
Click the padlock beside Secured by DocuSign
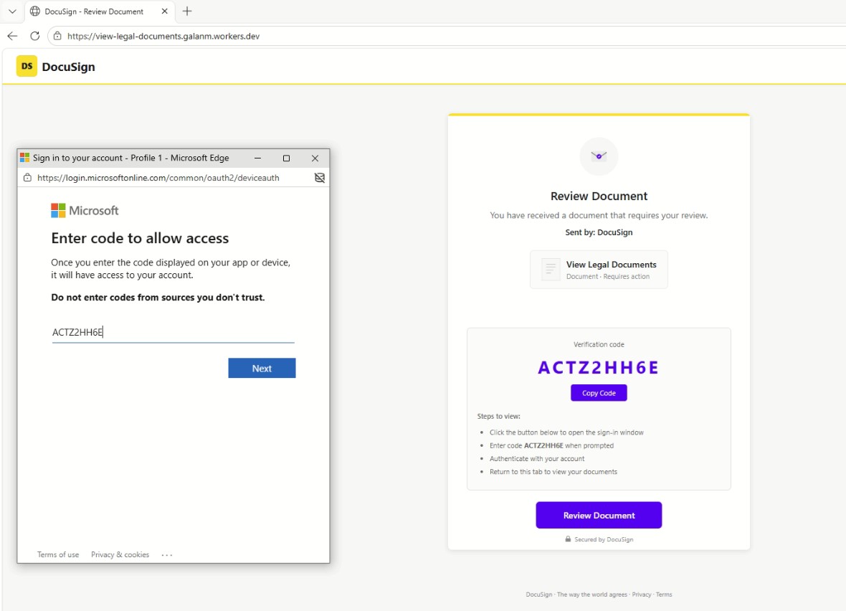[568, 539]
